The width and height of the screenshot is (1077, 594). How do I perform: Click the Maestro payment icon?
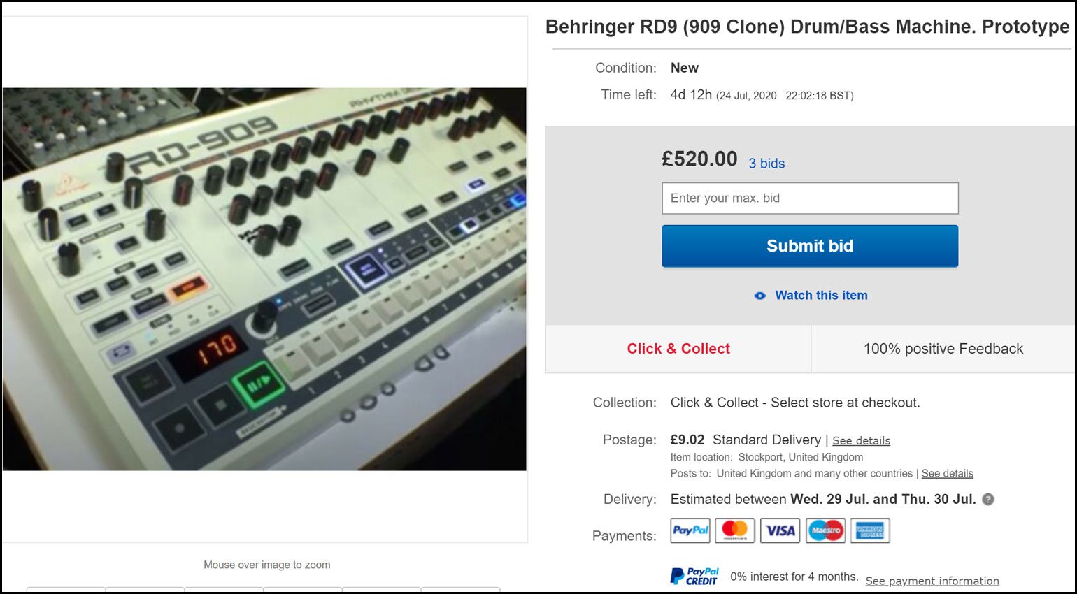[825, 530]
